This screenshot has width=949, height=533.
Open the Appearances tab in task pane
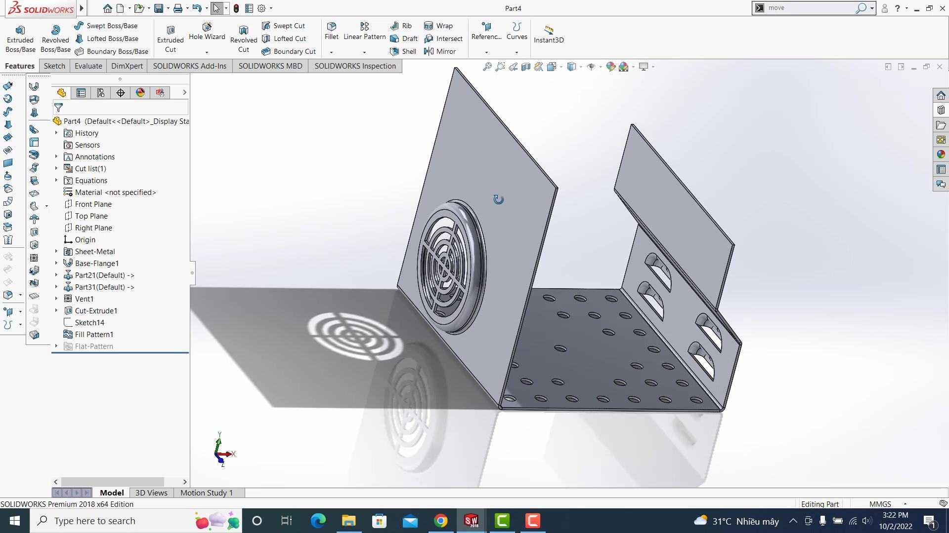point(941,154)
